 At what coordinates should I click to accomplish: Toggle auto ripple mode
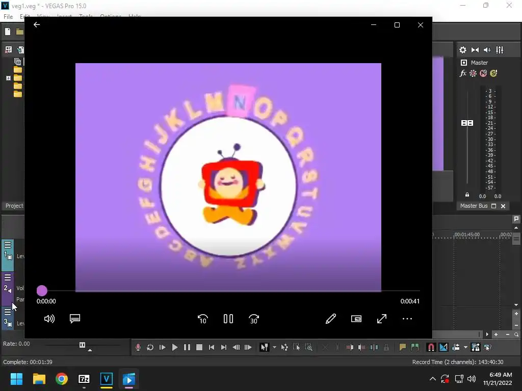coord(456,347)
